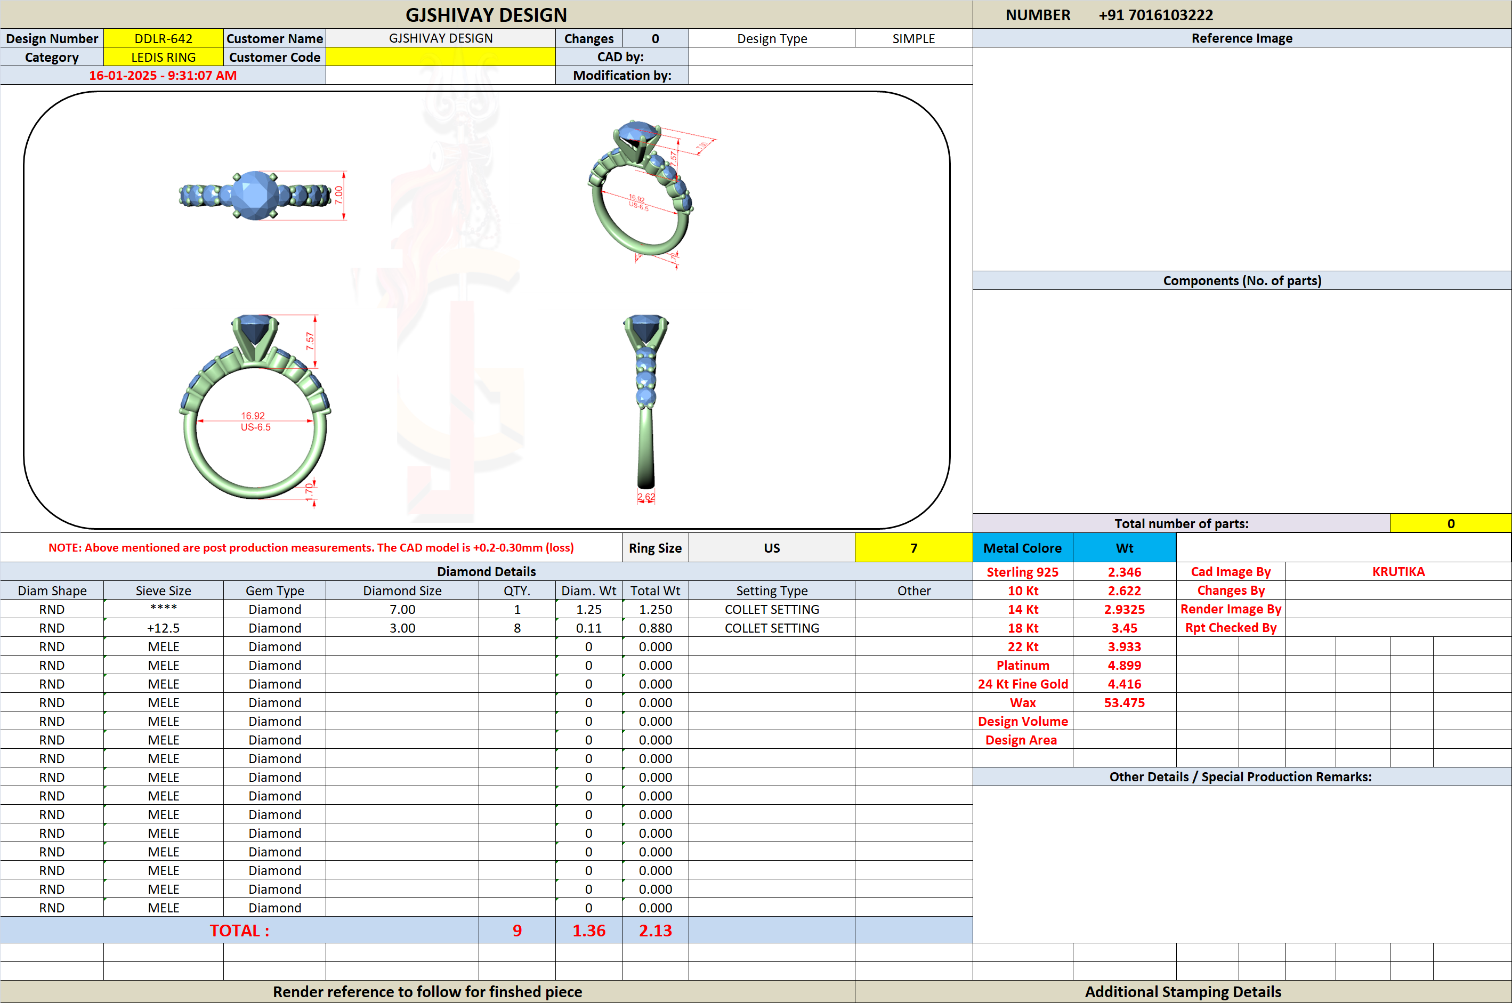This screenshot has width=1512, height=1003.
Task: Select the Total Wt 0.880 cell
Action: click(x=655, y=627)
